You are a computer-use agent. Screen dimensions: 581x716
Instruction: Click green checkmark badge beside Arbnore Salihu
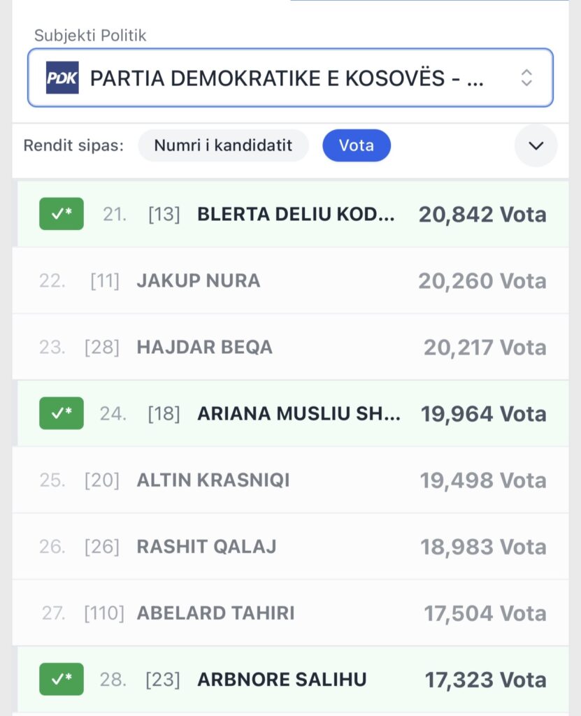pyautogui.click(x=62, y=679)
